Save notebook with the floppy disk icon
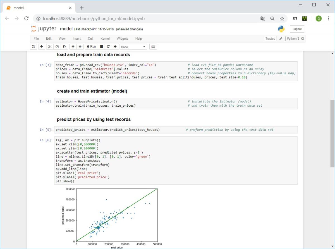 coord(33,47)
